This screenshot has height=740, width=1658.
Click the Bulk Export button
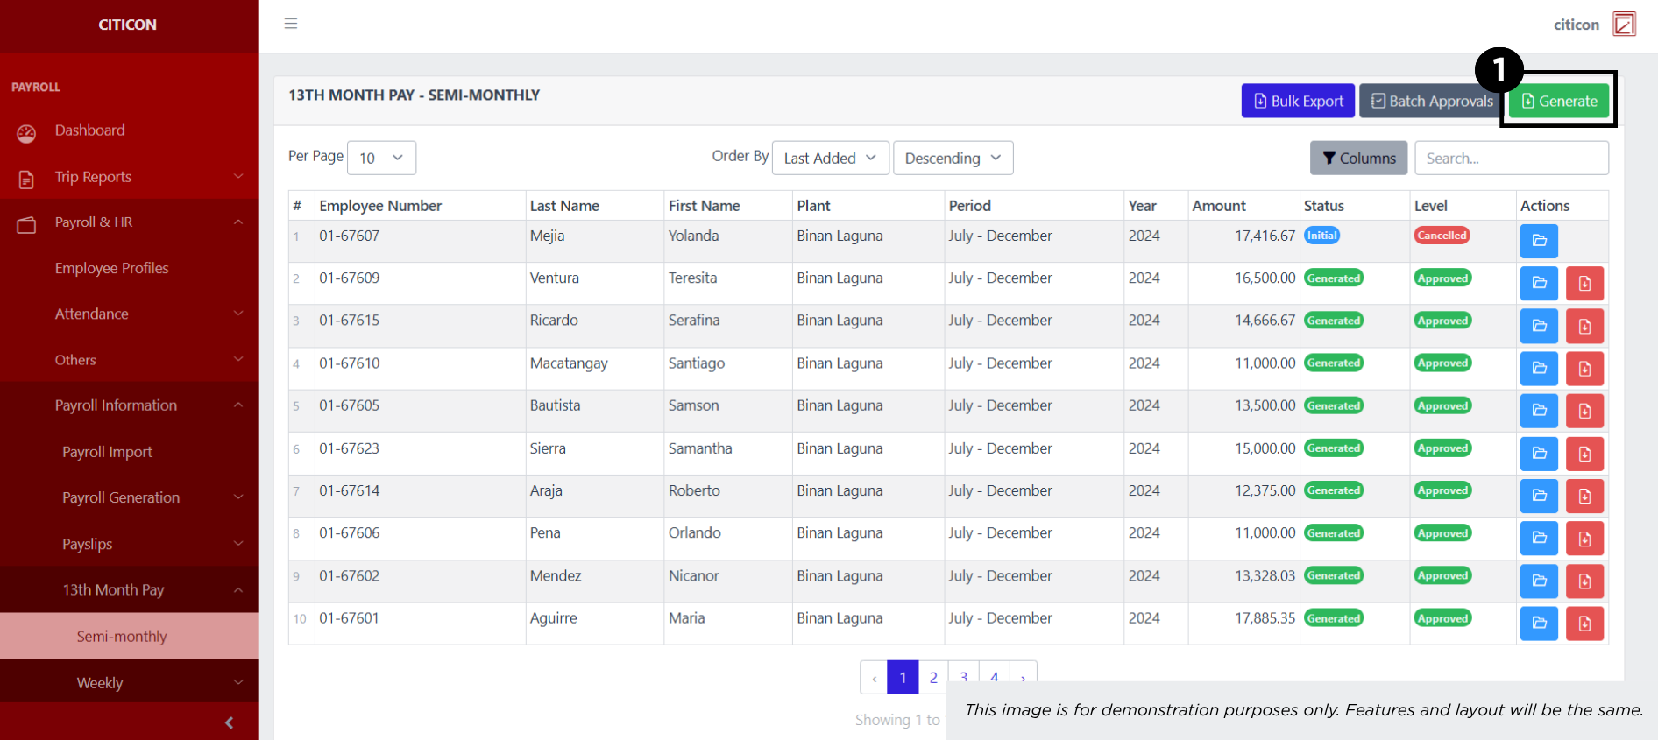1298,102
